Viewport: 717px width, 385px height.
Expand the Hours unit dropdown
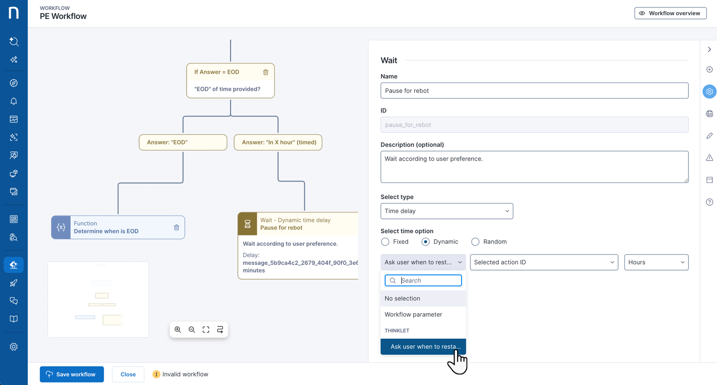pos(656,262)
